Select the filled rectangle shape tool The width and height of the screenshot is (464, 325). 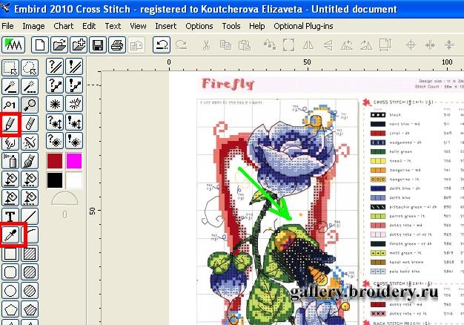pyautogui.click(x=30, y=254)
